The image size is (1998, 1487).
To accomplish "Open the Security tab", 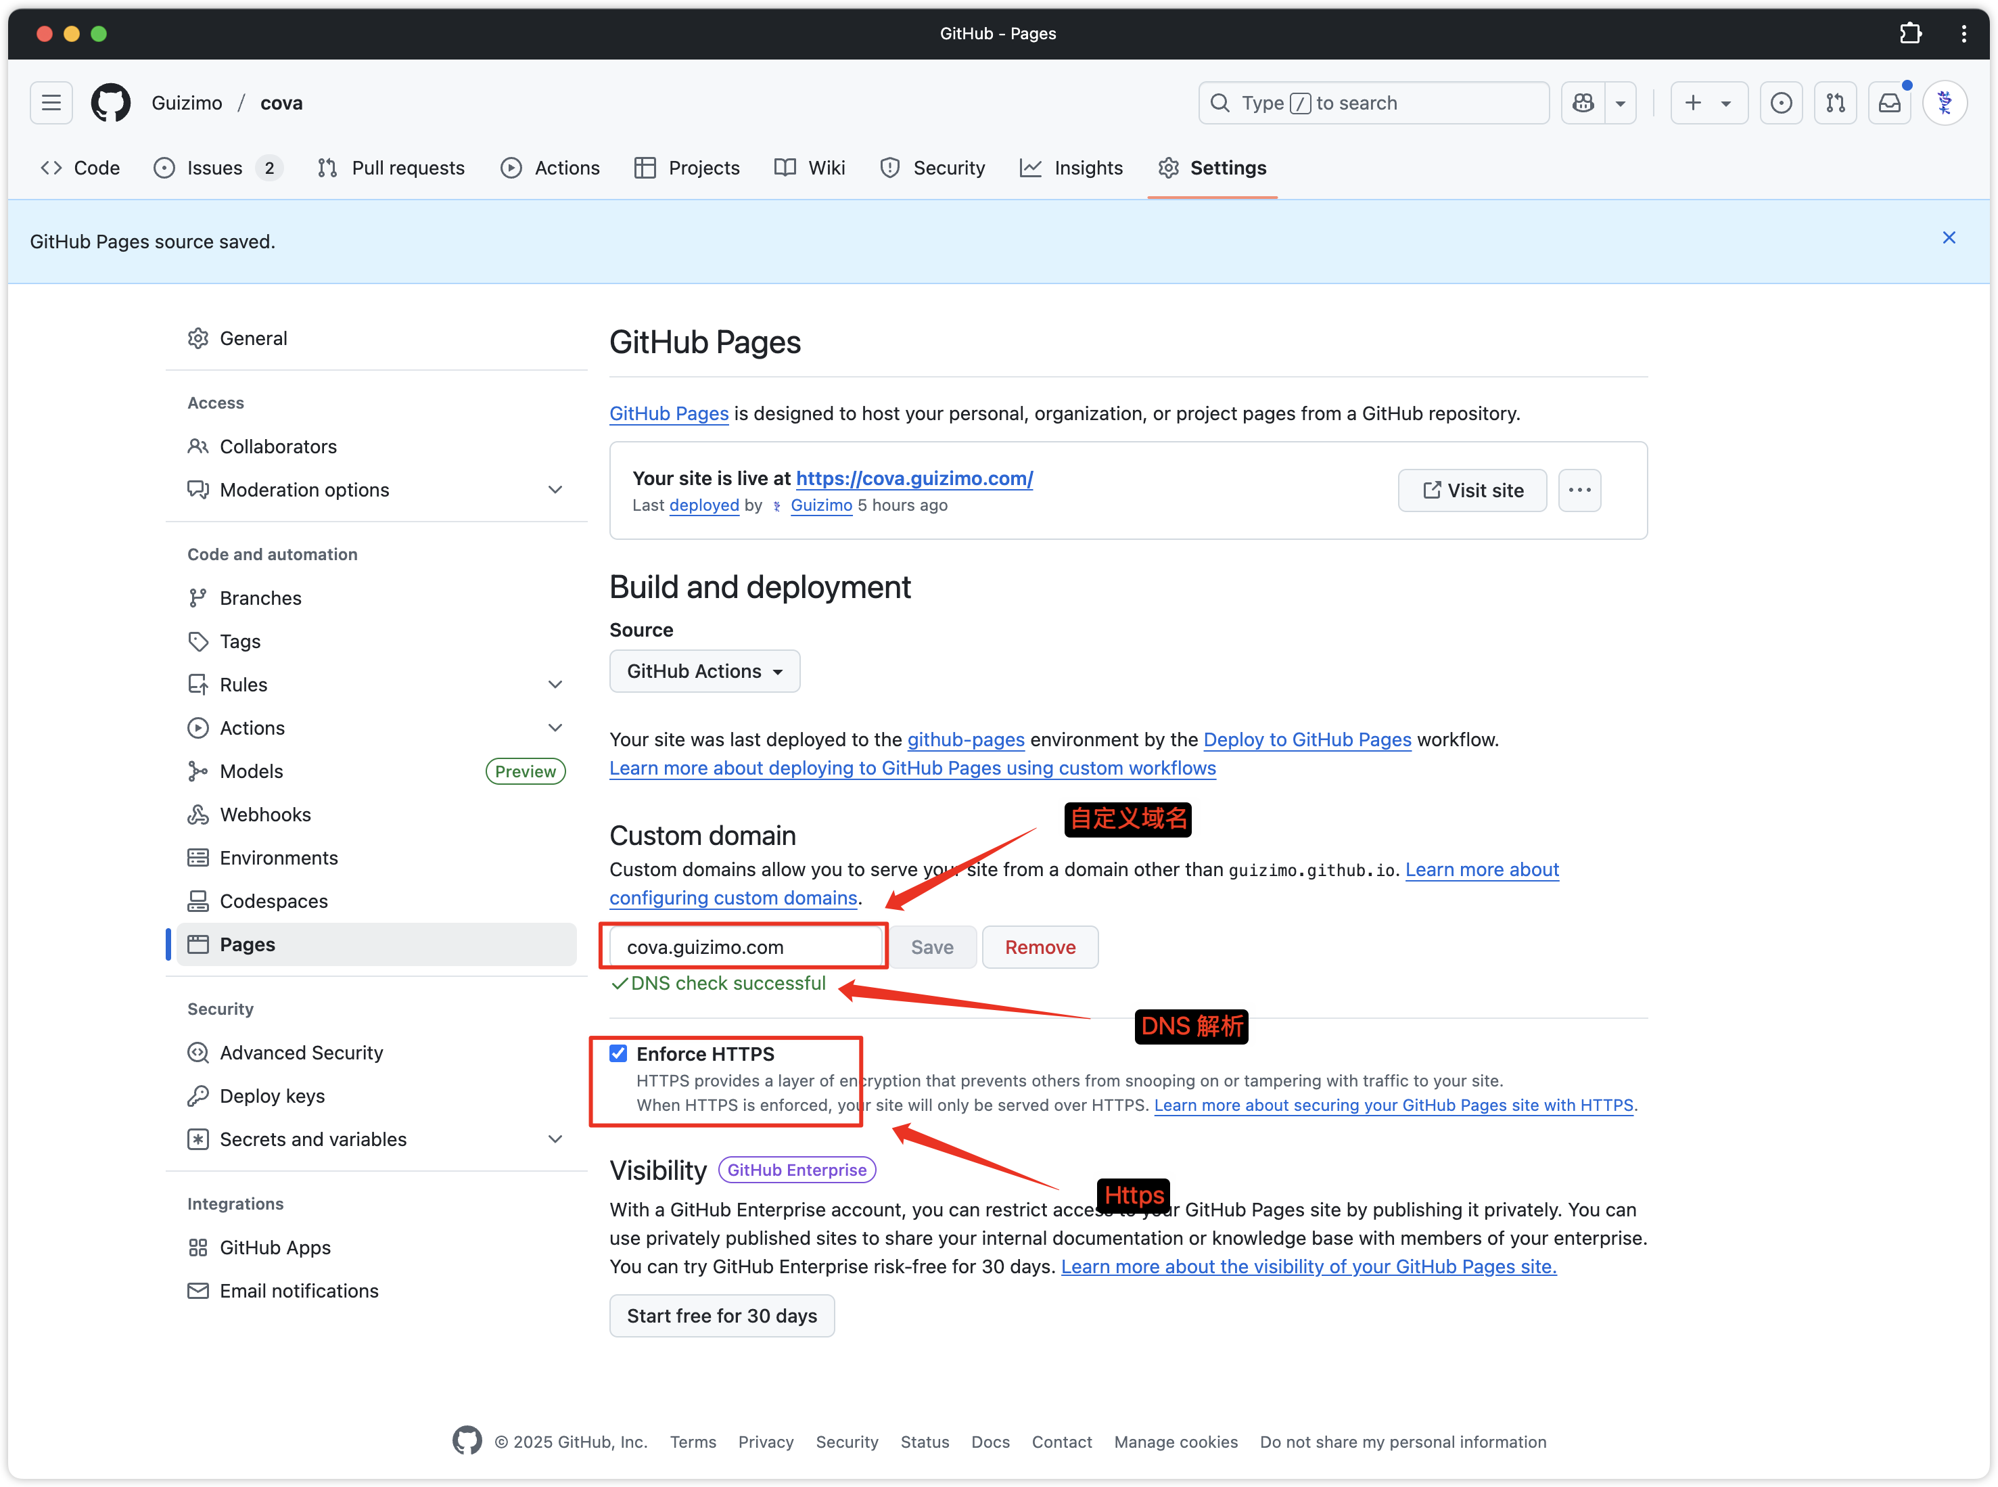I will pos(933,168).
